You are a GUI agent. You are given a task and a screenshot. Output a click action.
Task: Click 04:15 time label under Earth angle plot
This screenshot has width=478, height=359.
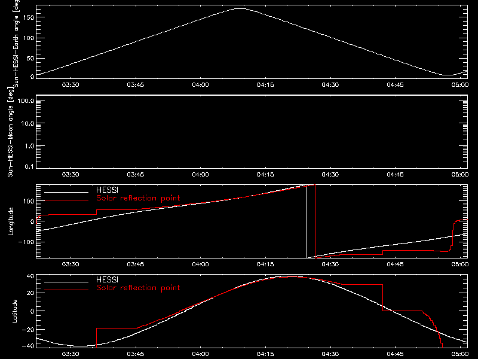tap(265, 85)
